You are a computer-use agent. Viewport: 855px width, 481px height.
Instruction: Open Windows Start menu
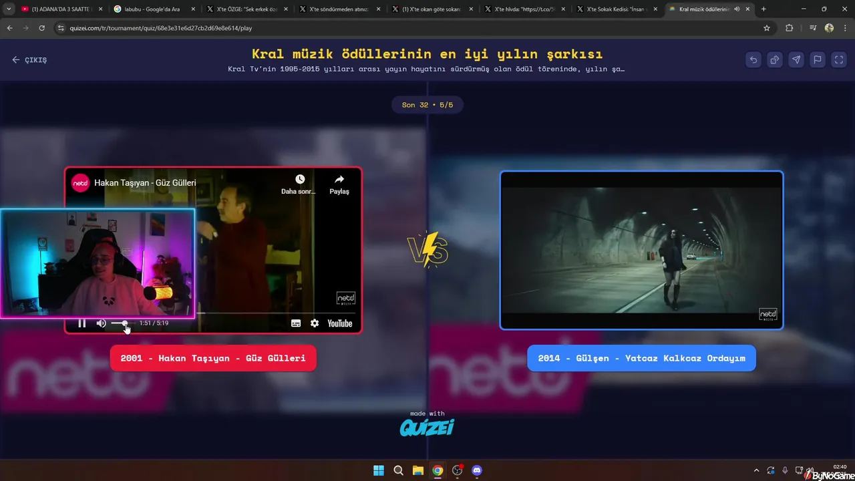point(379,470)
